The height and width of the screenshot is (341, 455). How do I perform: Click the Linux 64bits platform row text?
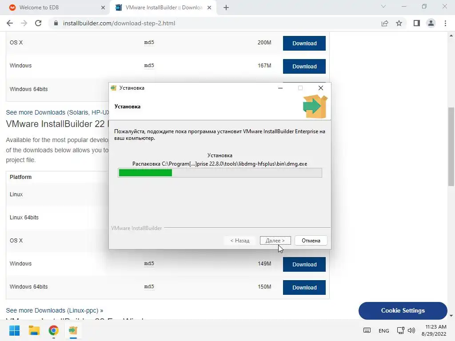[x=24, y=218]
